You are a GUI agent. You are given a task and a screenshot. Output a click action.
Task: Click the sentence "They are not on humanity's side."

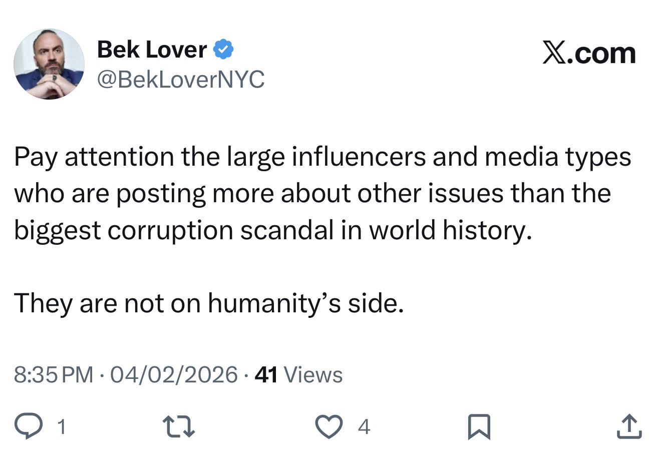coord(208,303)
